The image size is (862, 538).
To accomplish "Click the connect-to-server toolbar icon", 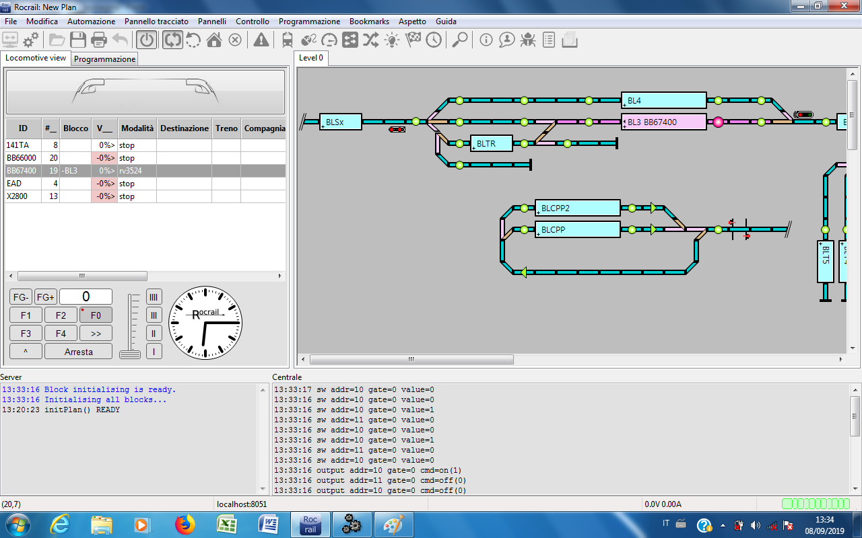I will pyautogui.click(x=11, y=40).
